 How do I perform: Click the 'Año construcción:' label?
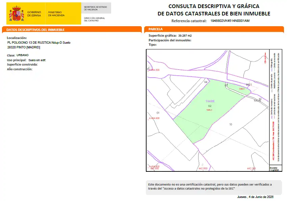click(20, 69)
